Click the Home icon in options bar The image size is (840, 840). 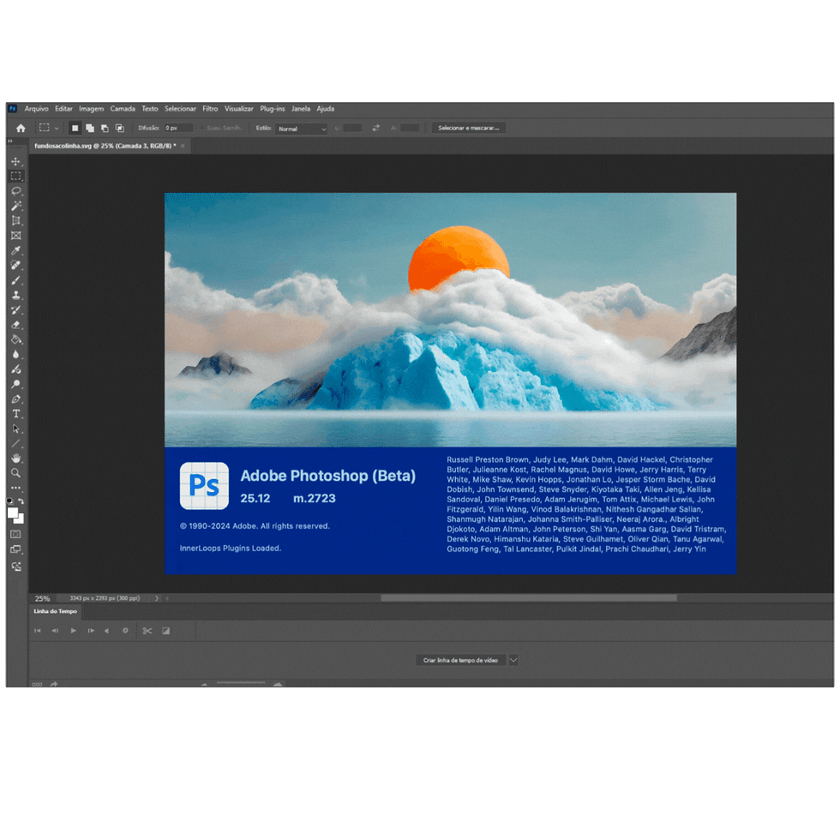pyautogui.click(x=21, y=128)
